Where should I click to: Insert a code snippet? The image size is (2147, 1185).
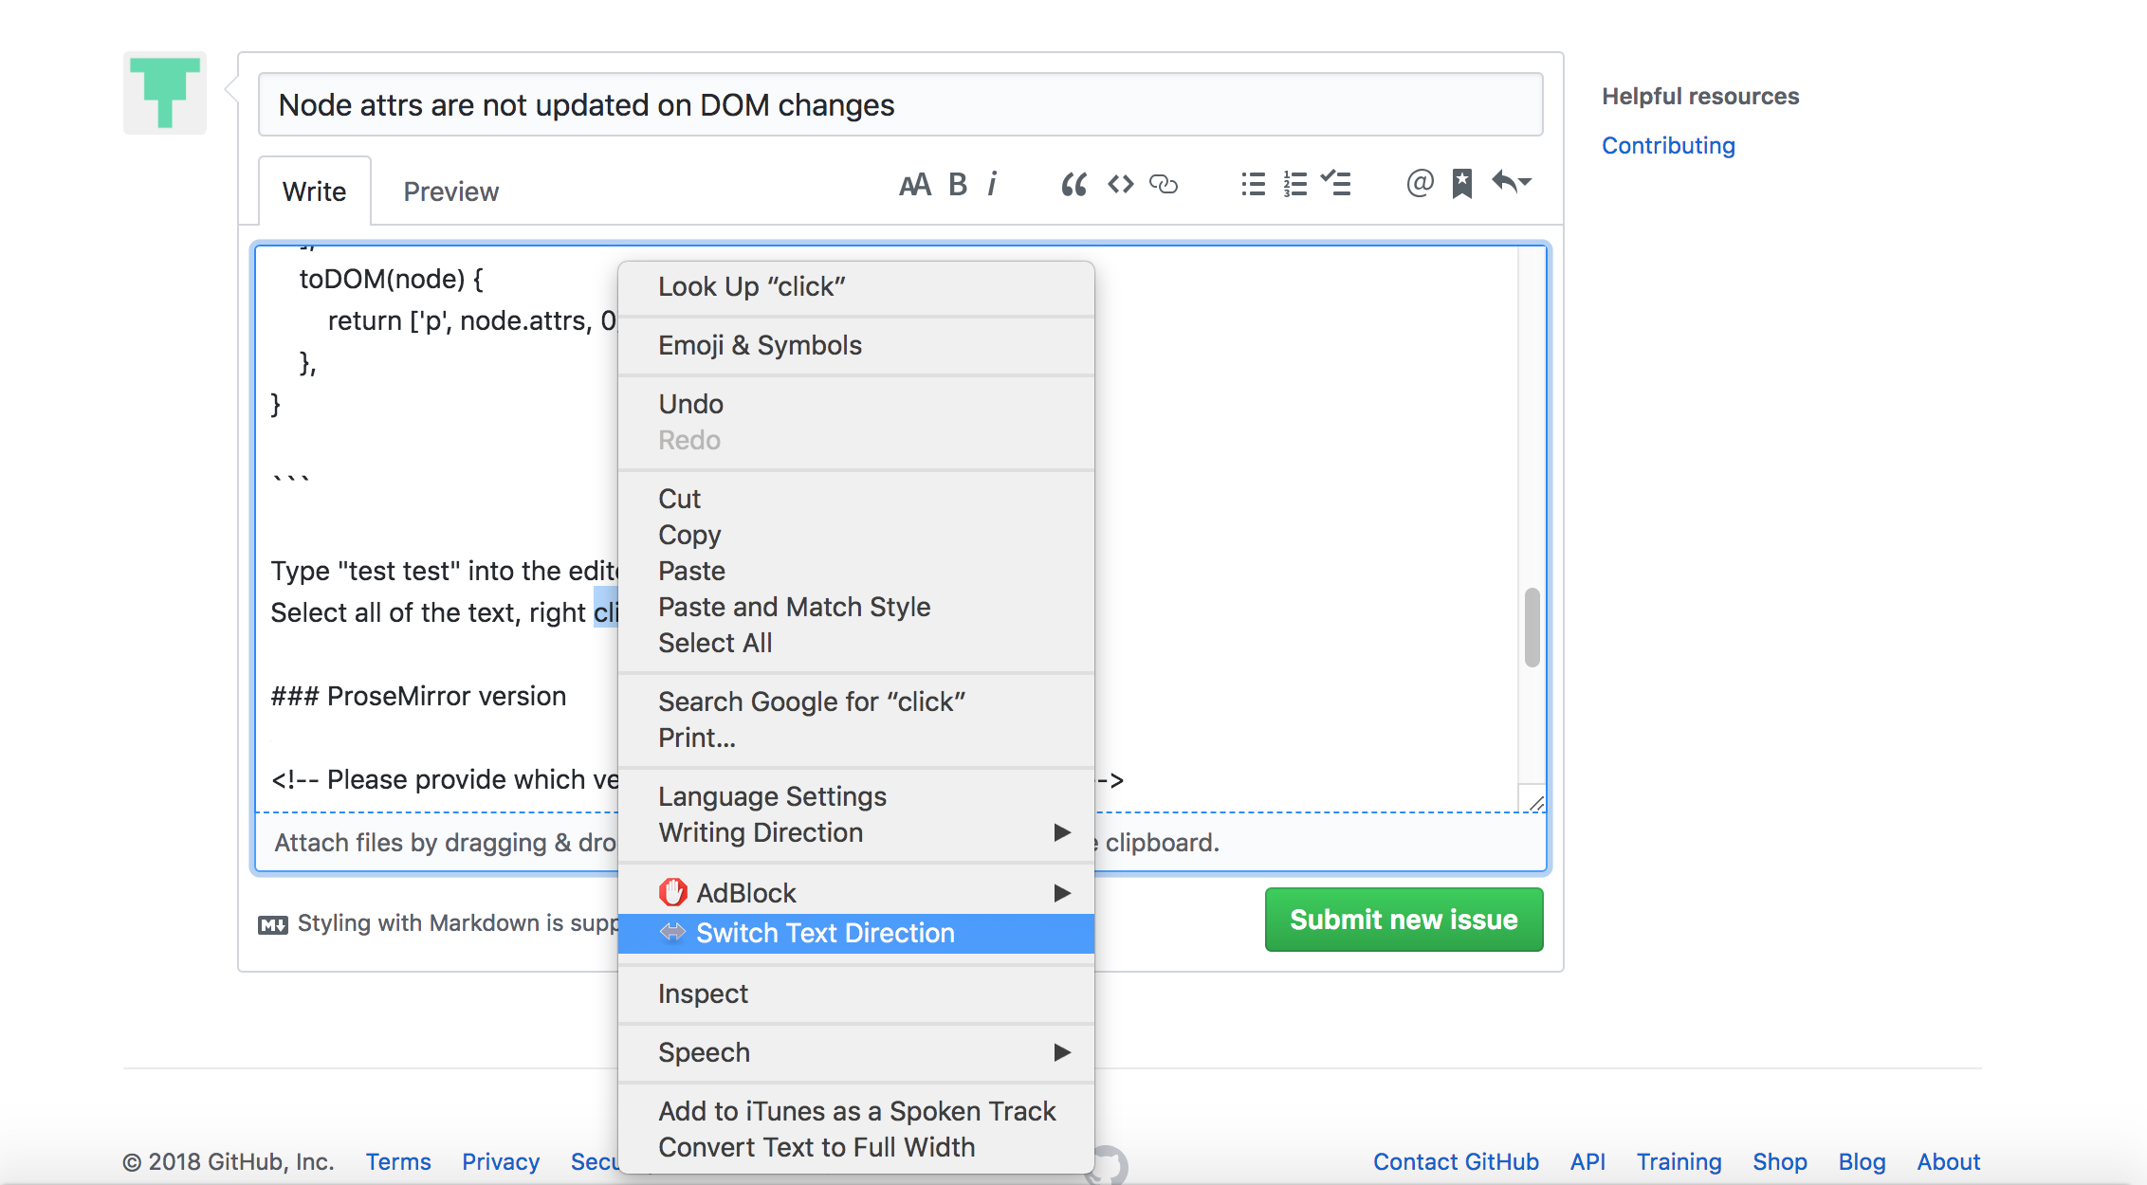(x=1119, y=185)
